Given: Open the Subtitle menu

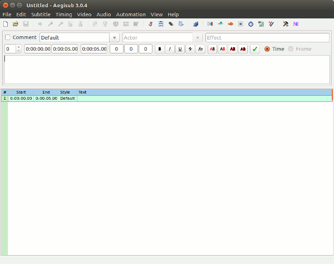Looking at the screenshot, I should pos(41,14).
